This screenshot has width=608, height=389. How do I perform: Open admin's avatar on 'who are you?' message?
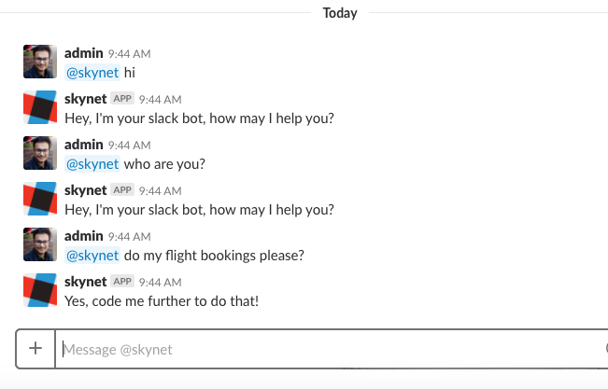40,153
